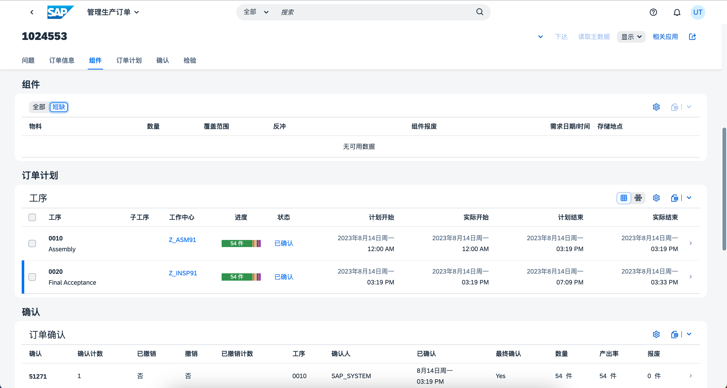Select checkbox for operation 0020 Final Acceptance
The height and width of the screenshot is (388, 727).
tap(32, 277)
